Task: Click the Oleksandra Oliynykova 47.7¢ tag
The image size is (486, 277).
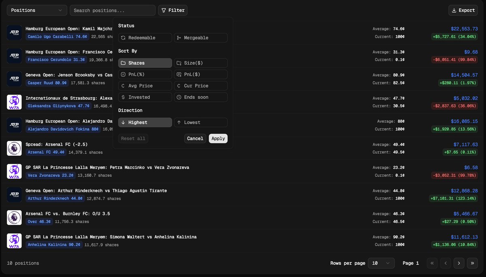Action: point(59,106)
